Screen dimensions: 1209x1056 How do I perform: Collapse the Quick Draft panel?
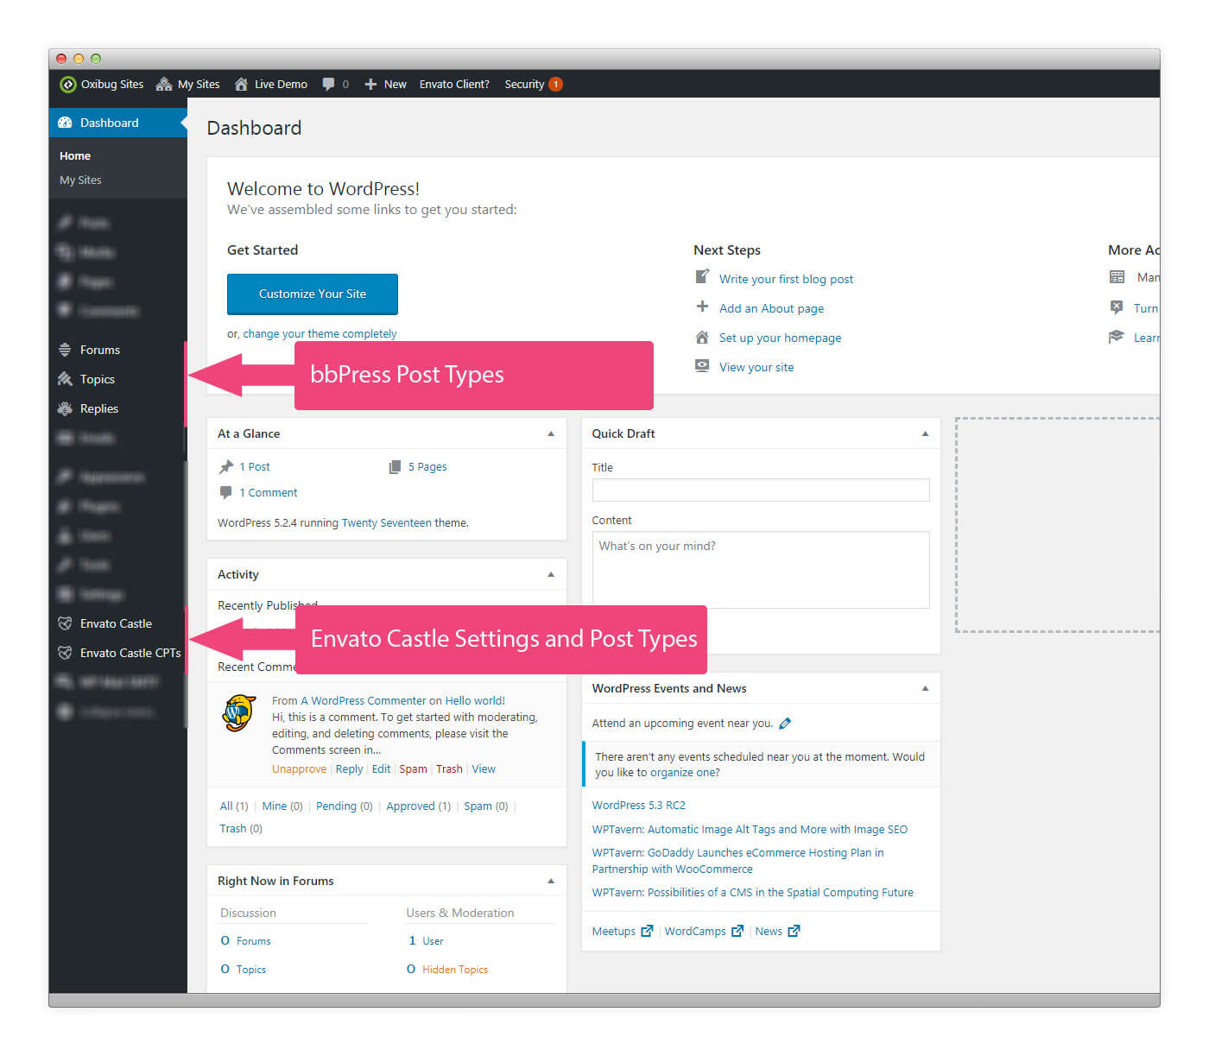click(925, 433)
